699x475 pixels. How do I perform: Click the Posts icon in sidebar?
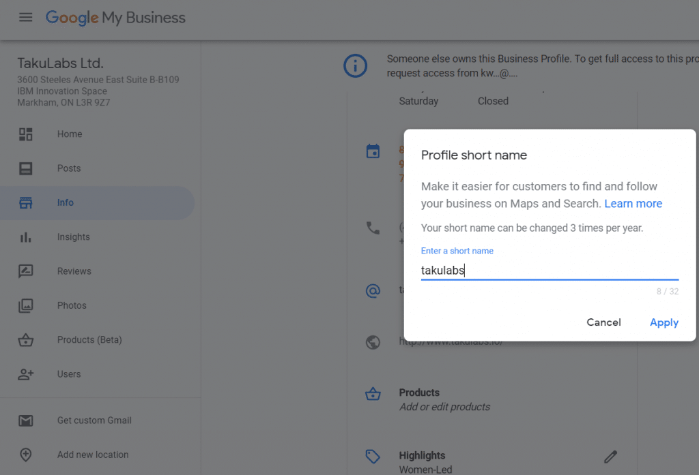(25, 168)
